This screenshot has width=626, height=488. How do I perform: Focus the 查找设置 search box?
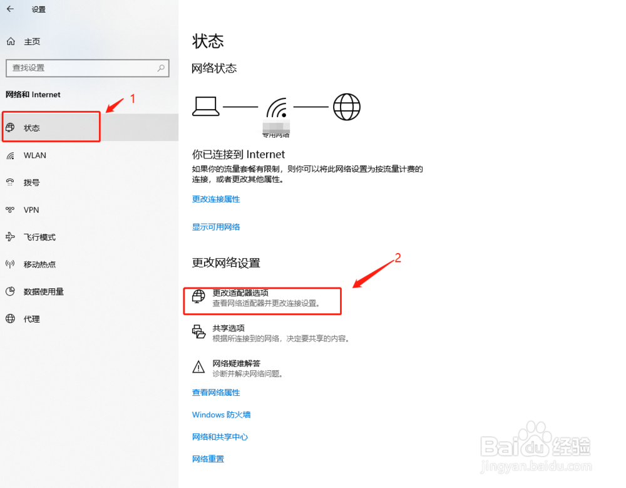[x=88, y=68]
